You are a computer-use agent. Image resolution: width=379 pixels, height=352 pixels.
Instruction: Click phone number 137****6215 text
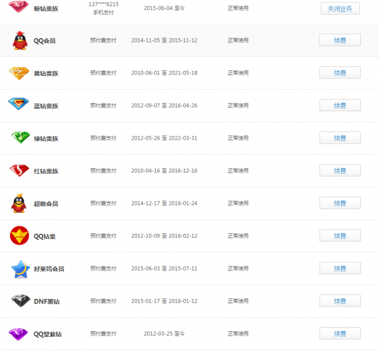point(104,4)
